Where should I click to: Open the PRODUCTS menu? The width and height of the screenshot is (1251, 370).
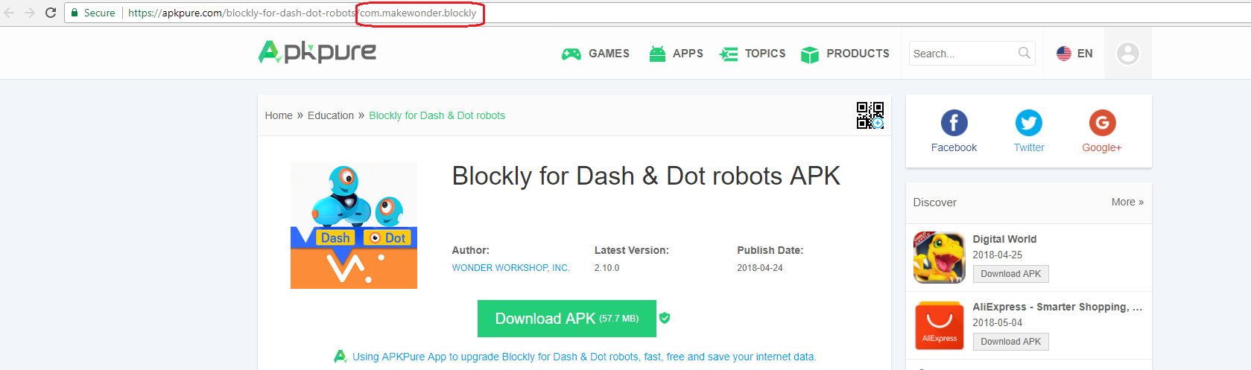coord(845,54)
